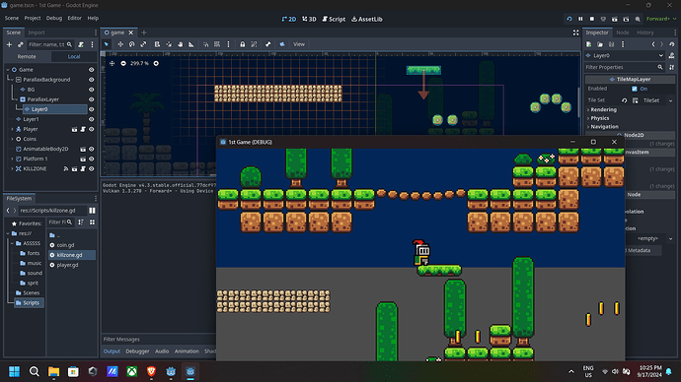Open the Editor menu

click(x=75, y=18)
